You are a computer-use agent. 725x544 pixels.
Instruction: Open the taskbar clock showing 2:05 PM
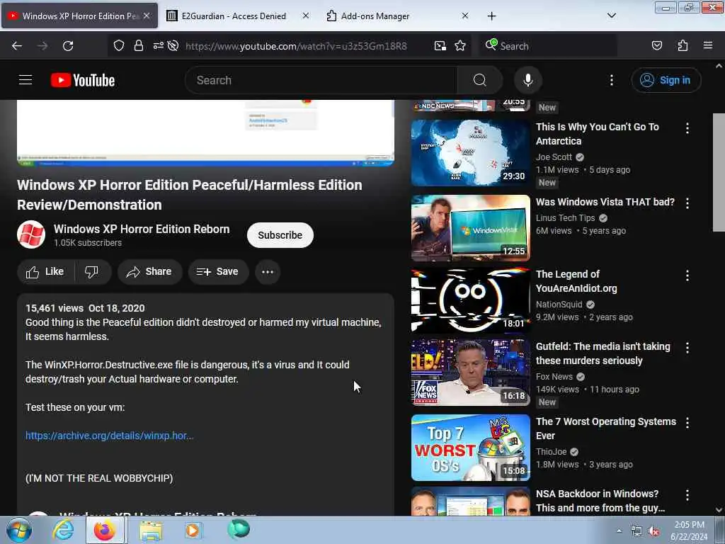coord(689,531)
